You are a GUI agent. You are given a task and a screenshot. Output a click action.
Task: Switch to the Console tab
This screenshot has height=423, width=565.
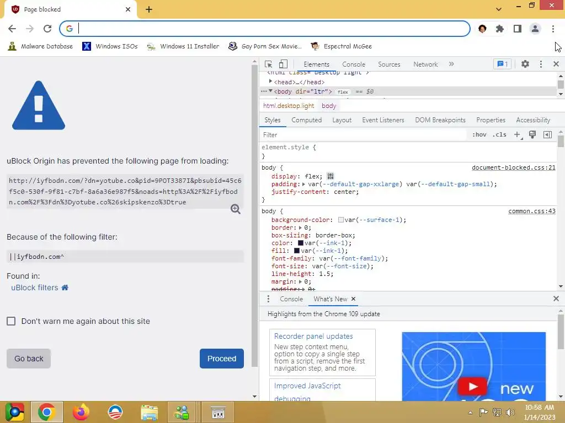354,64
